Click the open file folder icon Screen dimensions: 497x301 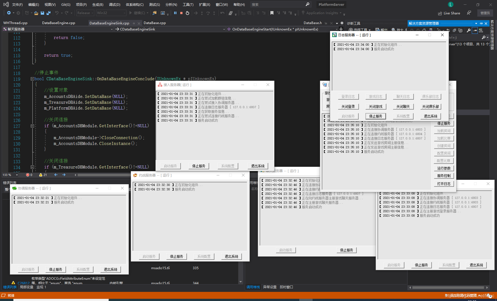coord(36,13)
